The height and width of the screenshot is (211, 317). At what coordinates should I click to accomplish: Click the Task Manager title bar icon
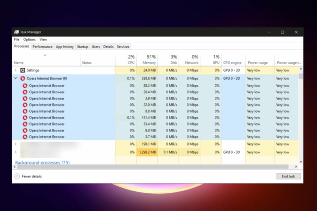click(x=16, y=32)
